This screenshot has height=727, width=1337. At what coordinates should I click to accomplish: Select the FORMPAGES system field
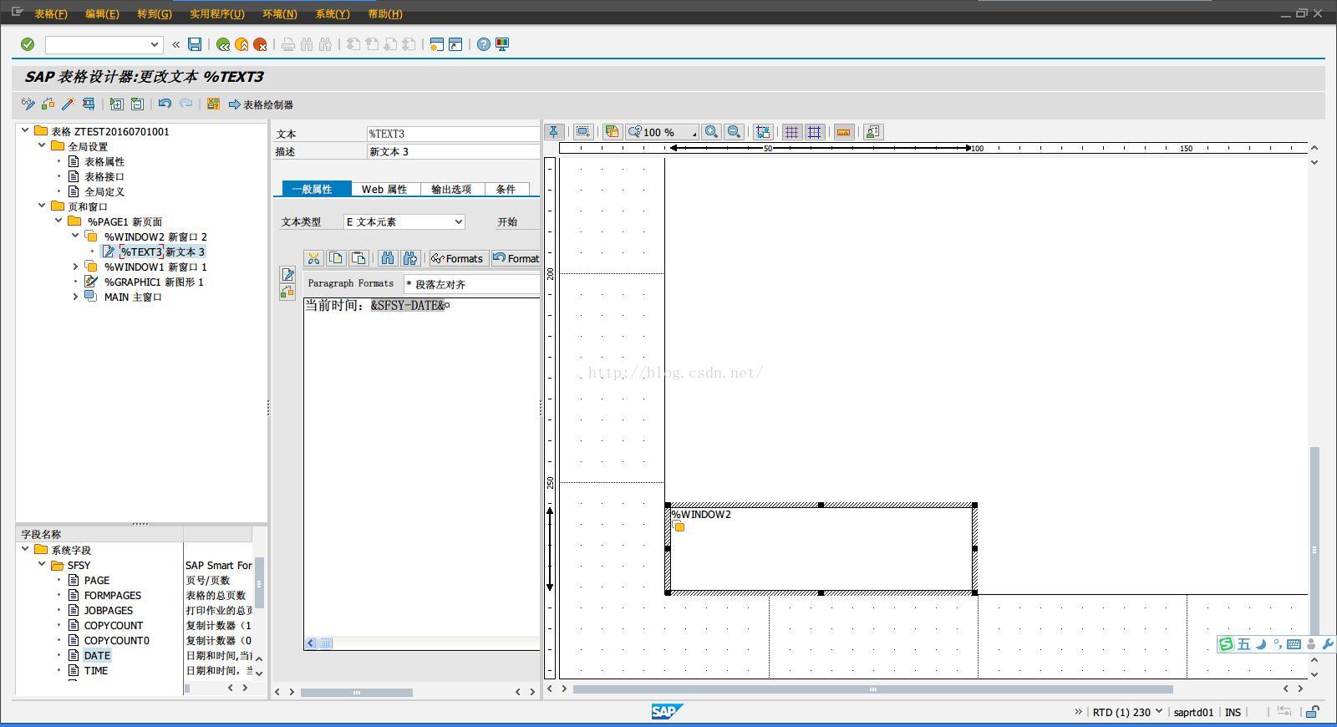coord(112,596)
